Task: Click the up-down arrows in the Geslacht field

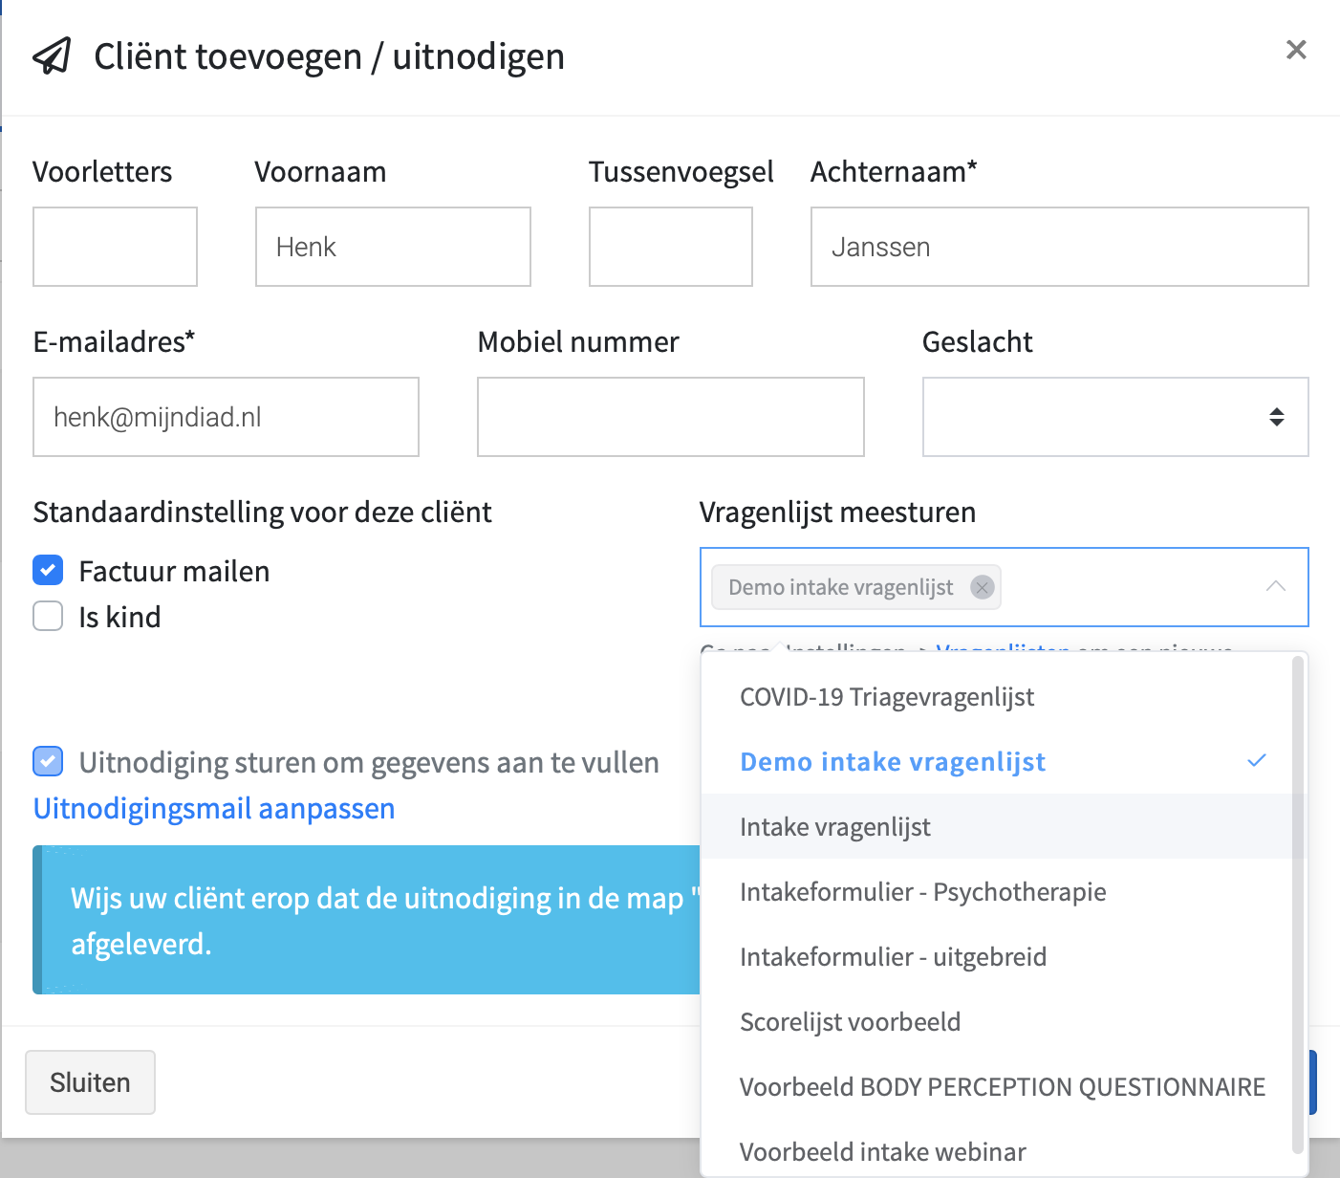Action: coord(1276,417)
